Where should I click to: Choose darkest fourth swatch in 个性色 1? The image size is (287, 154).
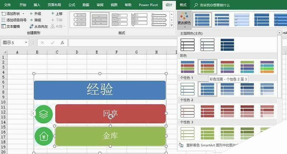(x=247, y=89)
